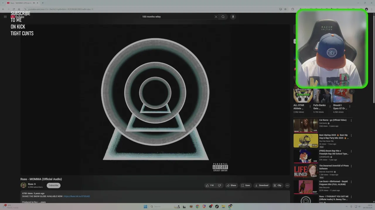This screenshot has height=210, width=375.
Task: Click the magnifier search button
Action: click(x=223, y=17)
